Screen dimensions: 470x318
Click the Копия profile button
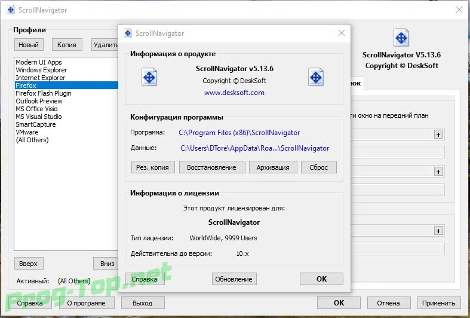[67, 45]
